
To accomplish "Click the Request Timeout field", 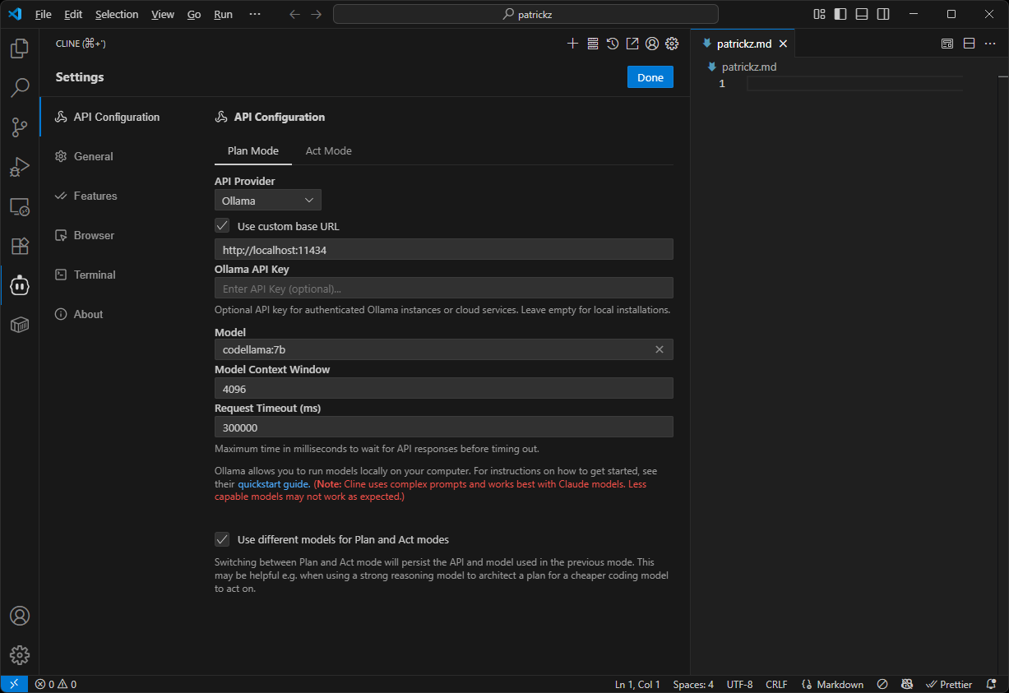I will coord(444,427).
